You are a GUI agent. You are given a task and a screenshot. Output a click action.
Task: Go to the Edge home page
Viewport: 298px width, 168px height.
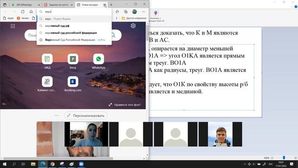click(x=31, y=12)
